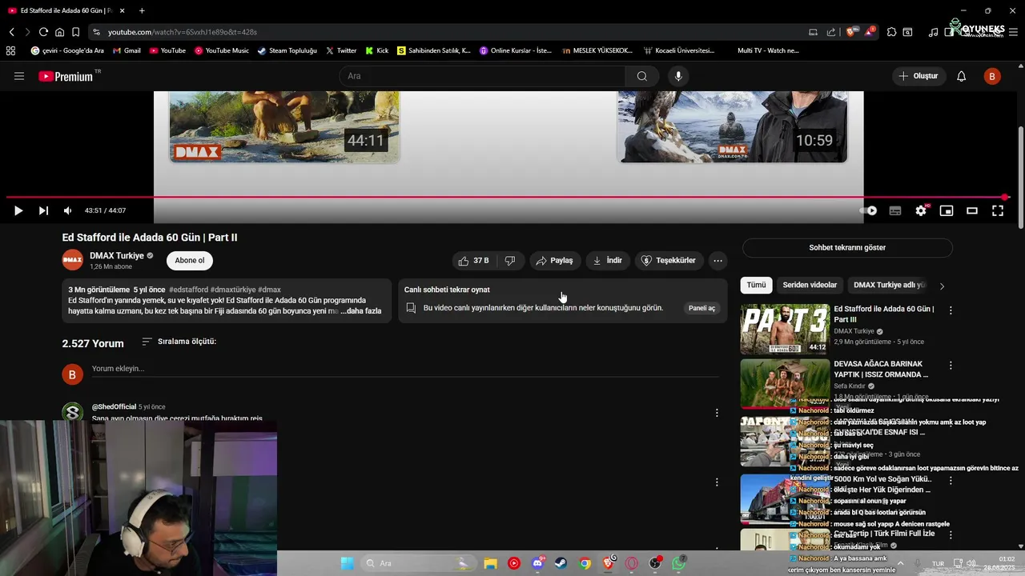This screenshot has width=1025, height=576.
Task: Open Kick bookmark
Action: [377, 50]
